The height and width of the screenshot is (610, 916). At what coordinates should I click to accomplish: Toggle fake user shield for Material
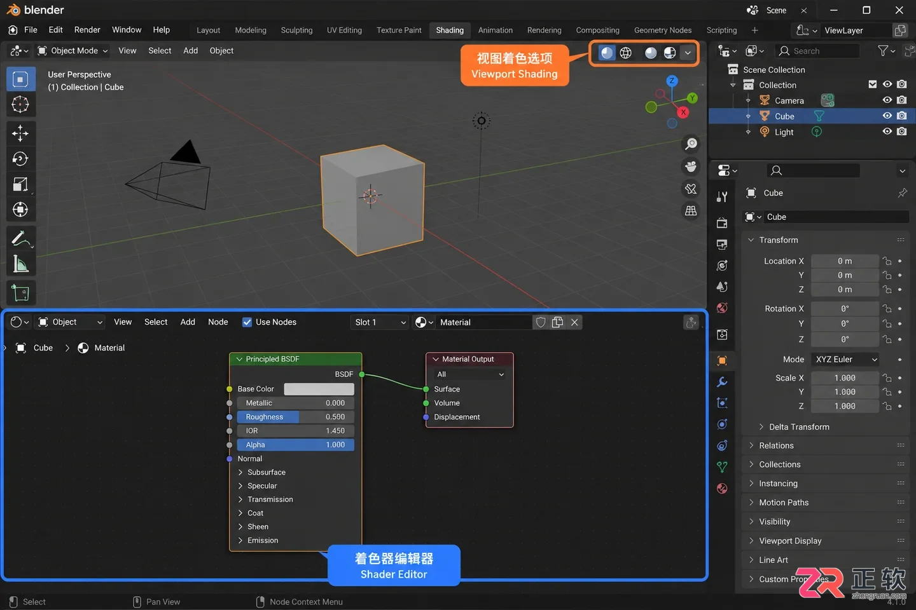click(x=541, y=322)
